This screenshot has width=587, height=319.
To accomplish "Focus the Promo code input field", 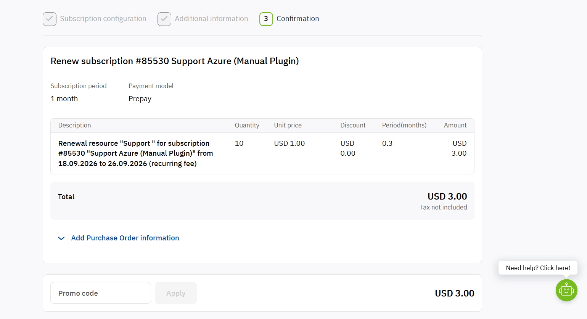I will pos(101,293).
